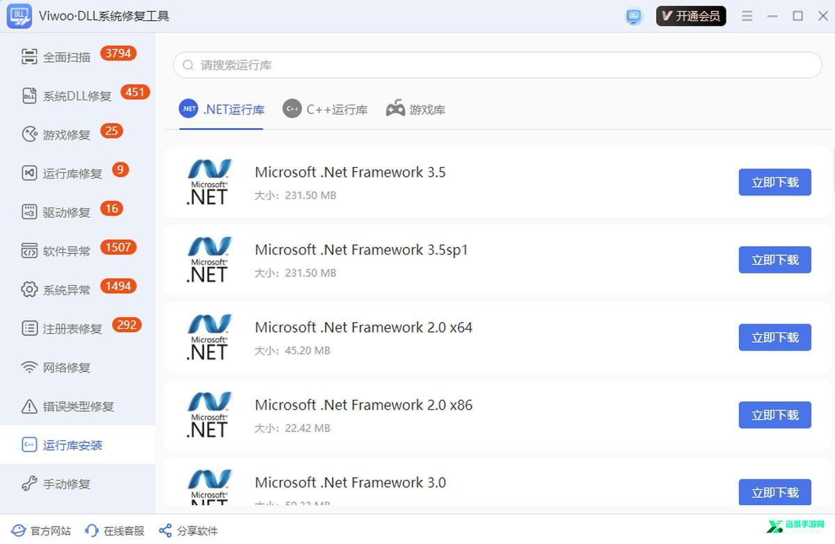Viewport: 835px width, 544px height.
Task: Click the runtime list vertical scrollbar
Action: 833,172
